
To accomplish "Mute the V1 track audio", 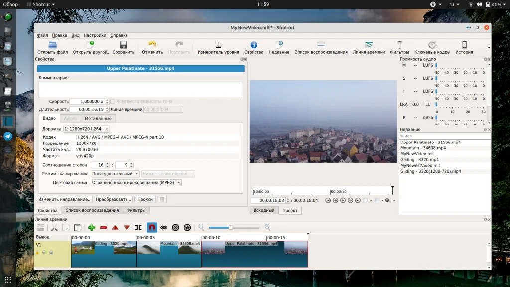I will (x=44, y=253).
